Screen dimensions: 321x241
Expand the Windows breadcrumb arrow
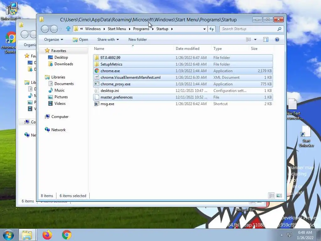coord(104,29)
